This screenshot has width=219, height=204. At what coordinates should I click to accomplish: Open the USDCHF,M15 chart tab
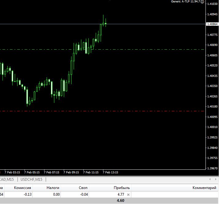pyautogui.click(x=31, y=179)
